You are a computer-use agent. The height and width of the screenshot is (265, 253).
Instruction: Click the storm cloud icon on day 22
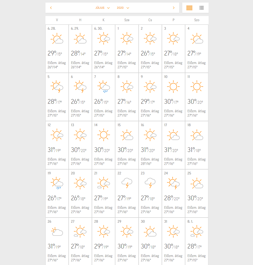(127, 183)
